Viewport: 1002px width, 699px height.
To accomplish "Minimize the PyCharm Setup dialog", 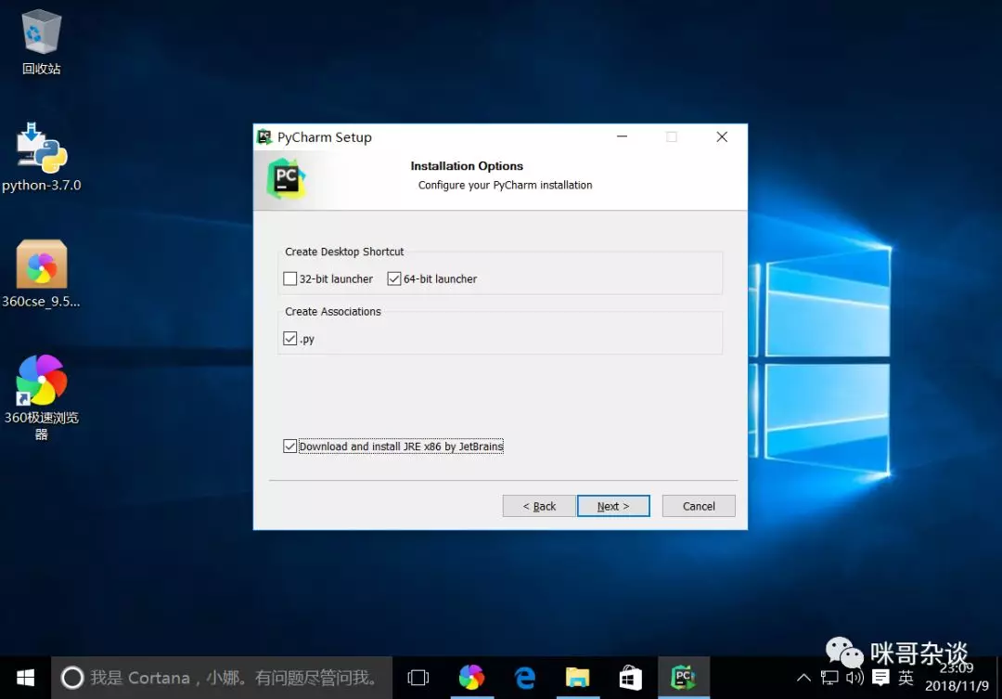I will pyautogui.click(x=622, y=136).
